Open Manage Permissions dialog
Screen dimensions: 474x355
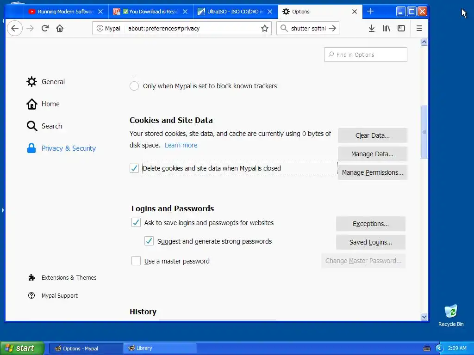(x=373, y=172)
